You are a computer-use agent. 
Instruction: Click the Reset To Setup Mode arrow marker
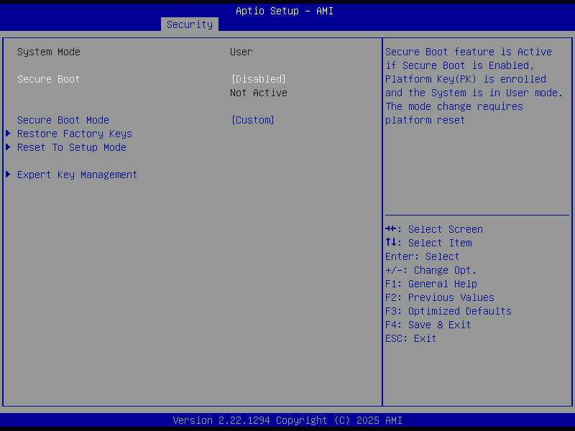coord(7,147)
